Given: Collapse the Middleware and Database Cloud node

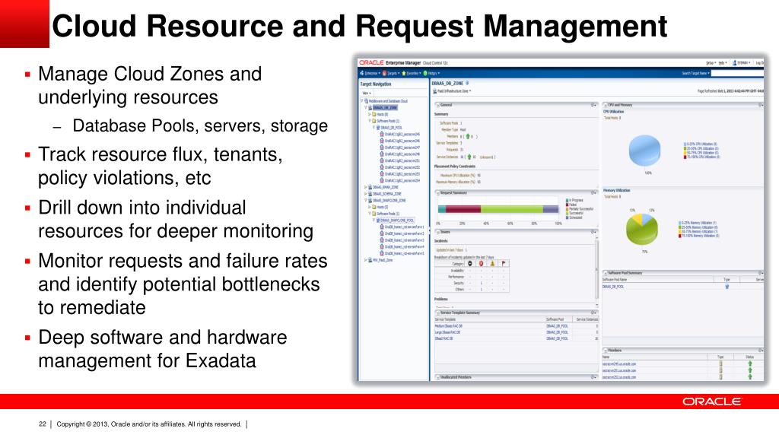Looking at the screenshot, I should (x=362, y=101).
